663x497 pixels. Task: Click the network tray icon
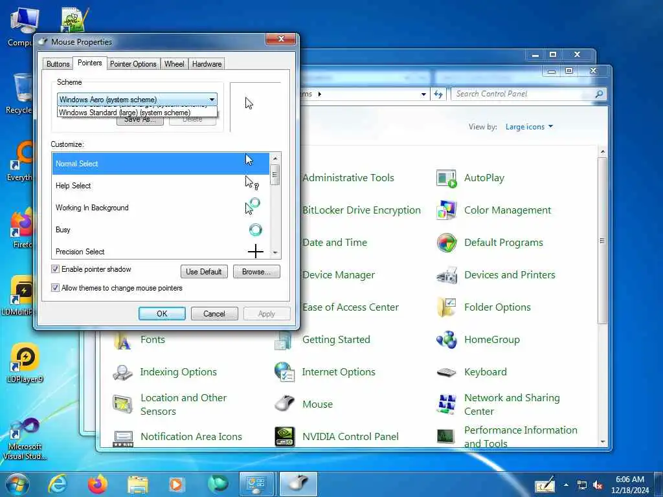tap(582, 485)
